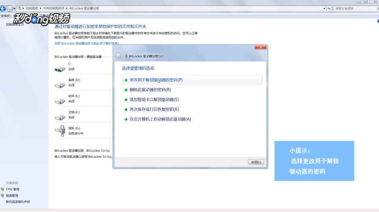Click the dialog back arrow button
The image size is (379, 212).
point(118,56)
